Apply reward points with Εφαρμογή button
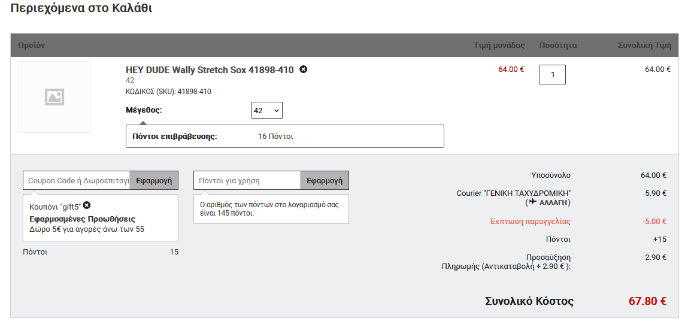This screenshot has width=691, height=321. pos(325,180)
